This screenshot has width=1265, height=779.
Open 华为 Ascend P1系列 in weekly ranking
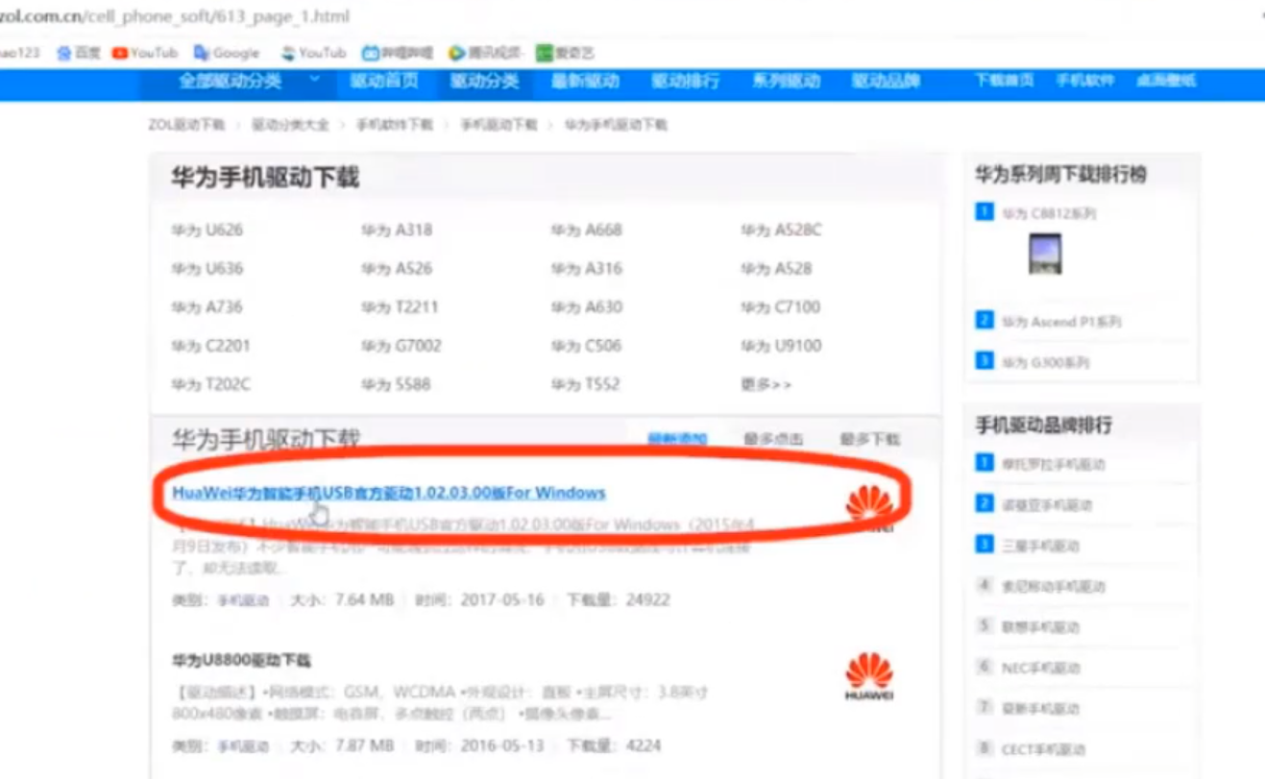point(1060,322)
